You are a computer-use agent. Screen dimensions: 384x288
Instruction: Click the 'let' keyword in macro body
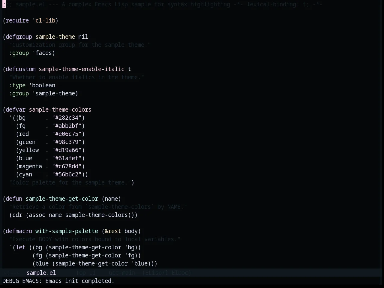pos(20,247)
